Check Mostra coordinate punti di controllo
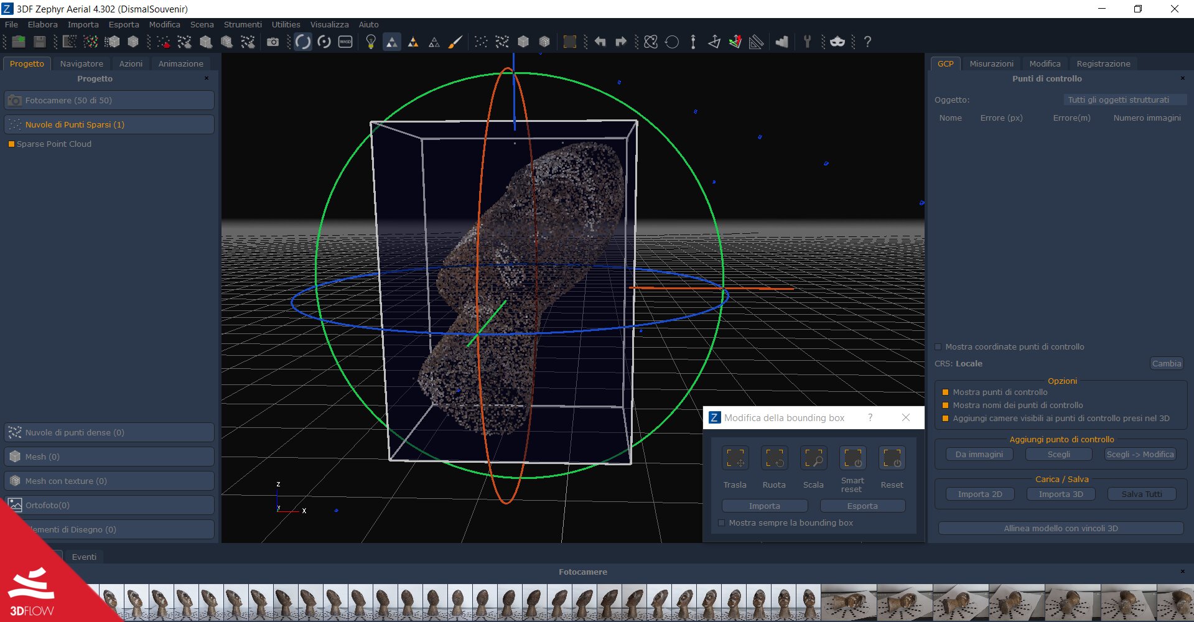Screen dimensions: 1194x622 (938, 347)
